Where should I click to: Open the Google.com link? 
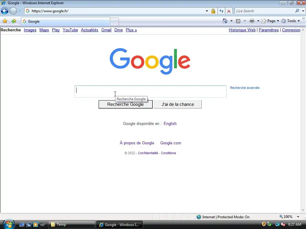171,143
